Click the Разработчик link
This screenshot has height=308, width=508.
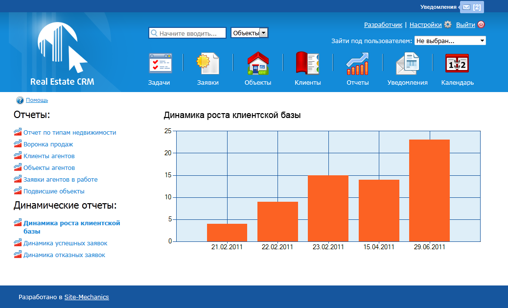coord(383,24)
